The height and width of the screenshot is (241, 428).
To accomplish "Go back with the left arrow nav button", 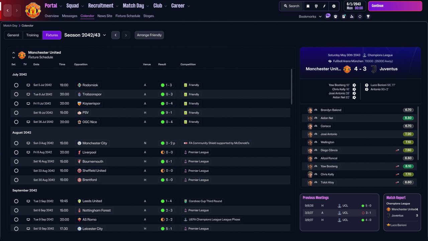I will click(x=8, y=10).
